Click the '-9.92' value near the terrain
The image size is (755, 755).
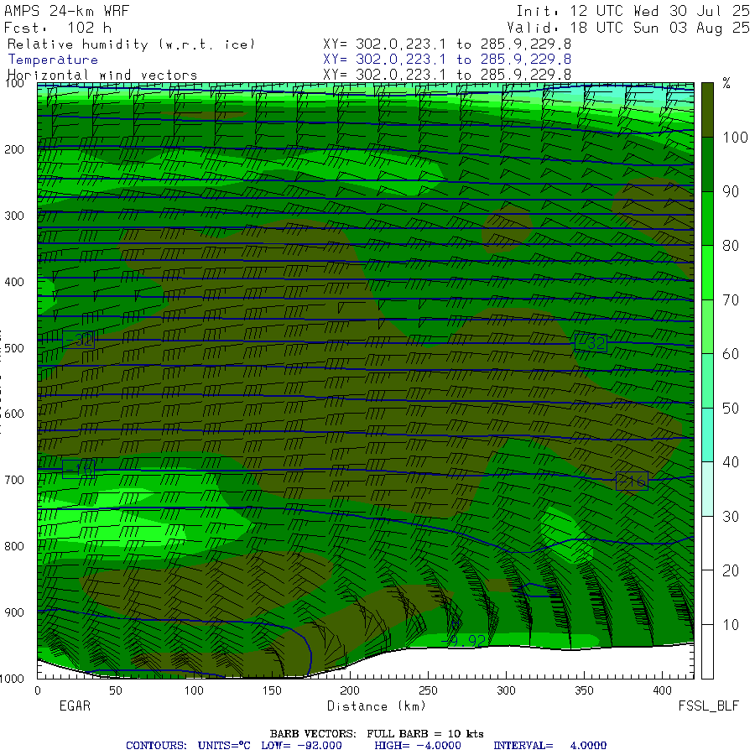464,641
